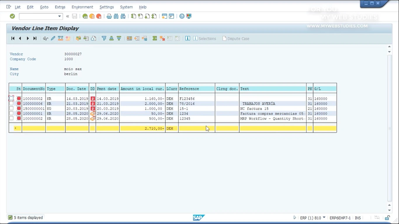Click the green Enter checkmark icon

point(12,16)
